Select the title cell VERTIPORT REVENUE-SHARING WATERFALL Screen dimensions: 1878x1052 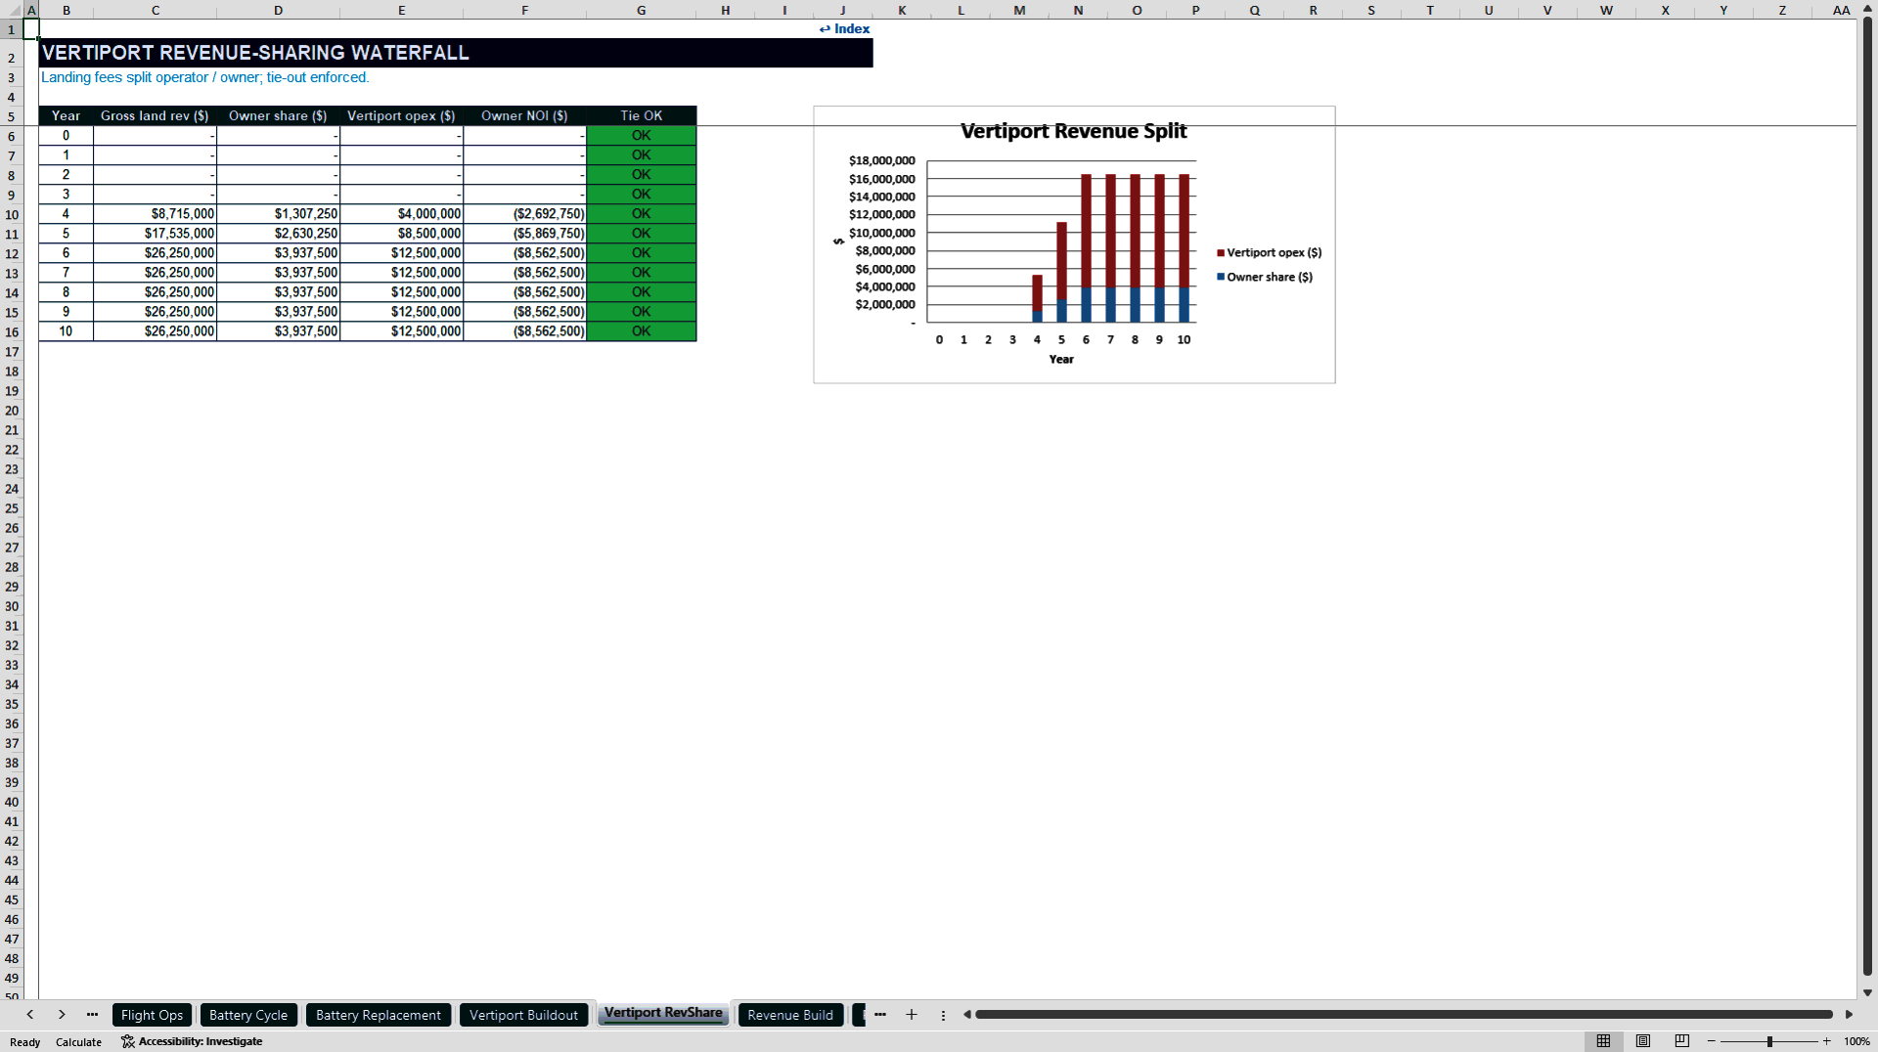[x=456, y=53]
